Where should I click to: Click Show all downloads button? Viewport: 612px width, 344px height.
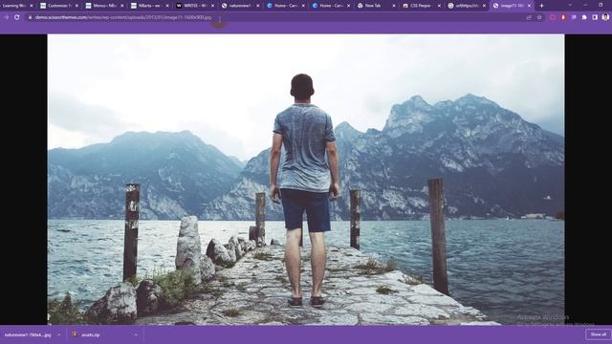tap(598, 334)
